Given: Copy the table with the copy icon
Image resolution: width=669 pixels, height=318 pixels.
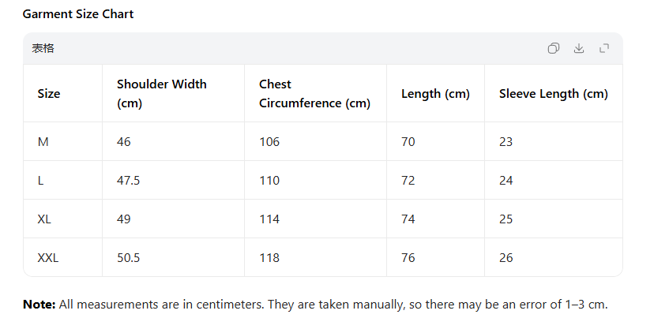Looking at the screenshot, I should coord(554,48).
